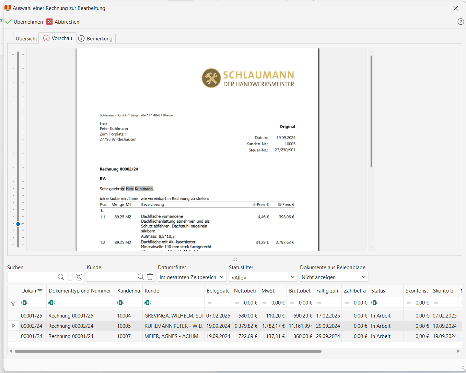Click into the Suchen input field

click(x=32, y=277)
